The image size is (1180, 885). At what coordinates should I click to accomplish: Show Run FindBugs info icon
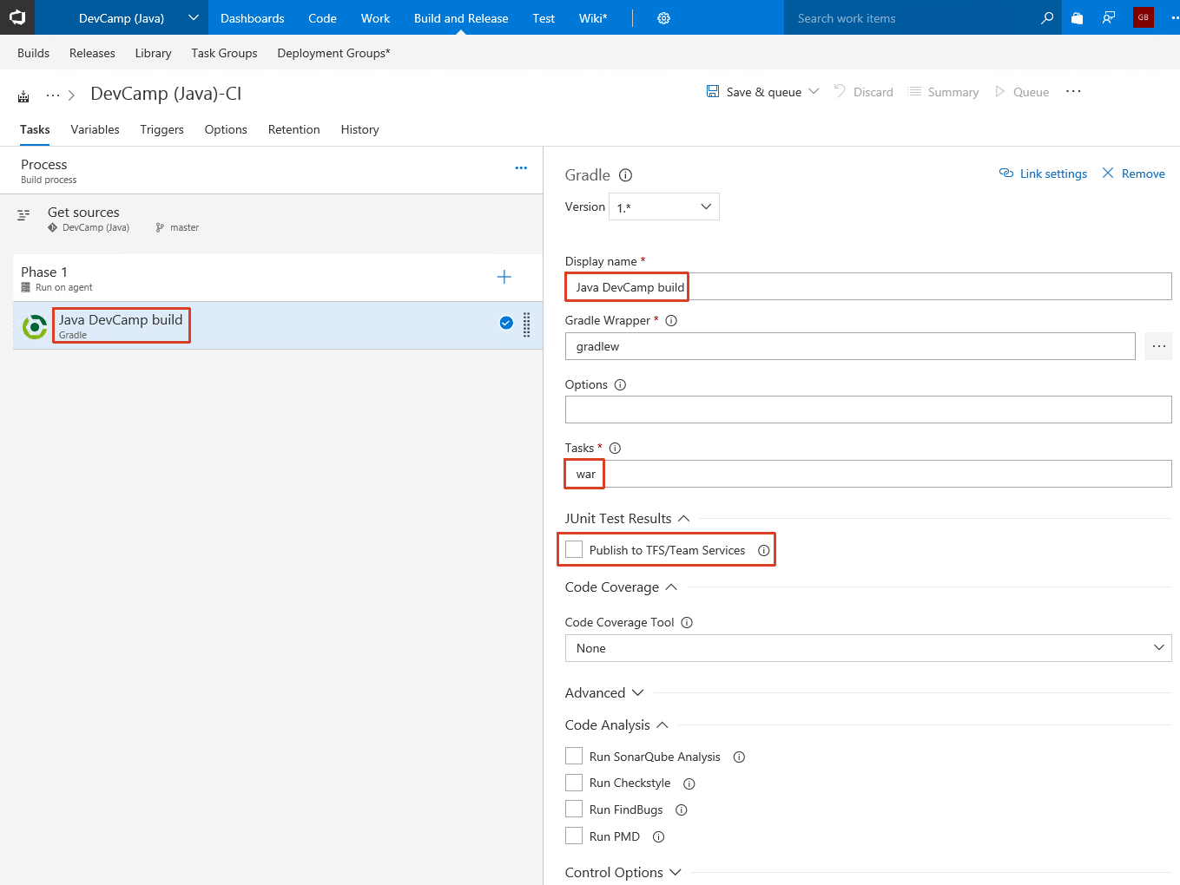pos(682,810)
